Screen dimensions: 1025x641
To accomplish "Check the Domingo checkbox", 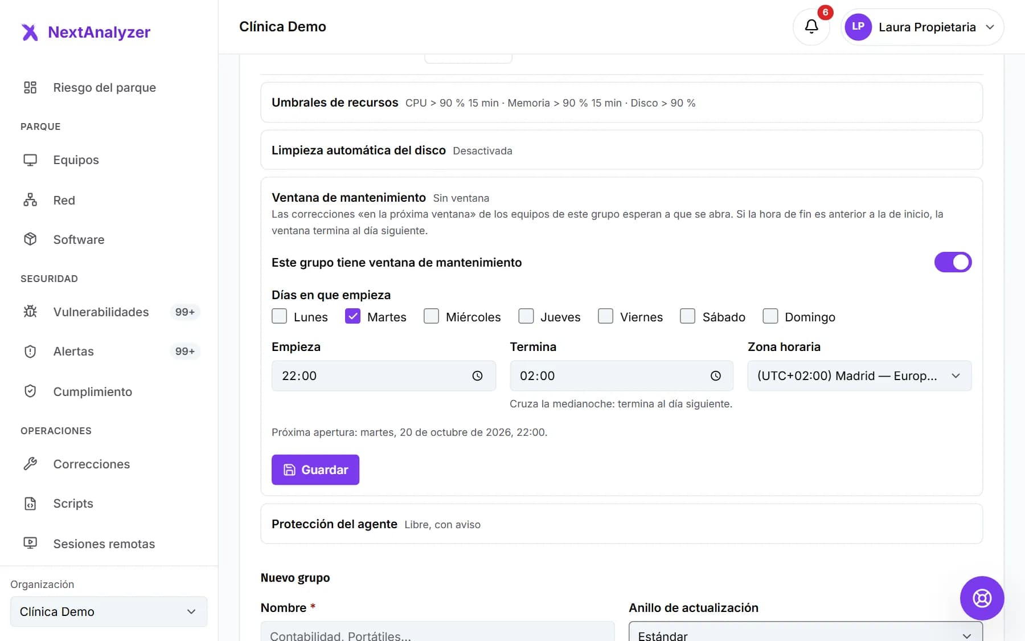I will pos(770,316).
